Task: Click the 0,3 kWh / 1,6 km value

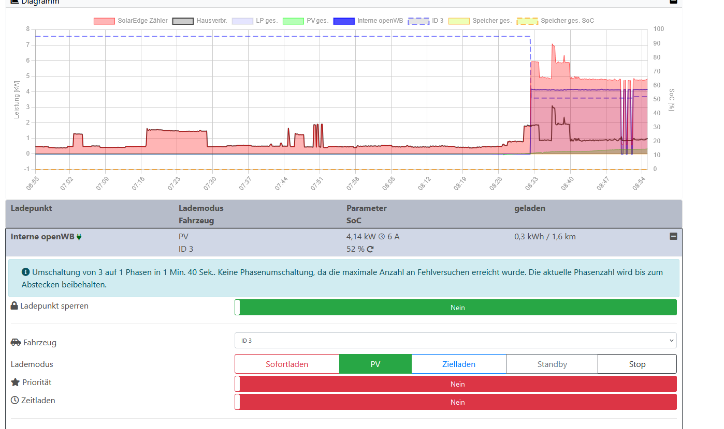Action: click(x=545, y=237)
